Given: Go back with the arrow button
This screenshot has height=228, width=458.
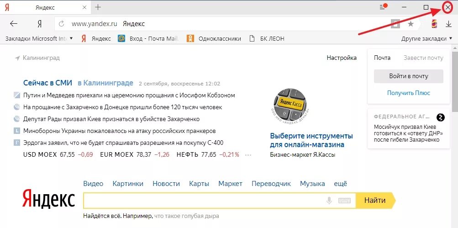Looking at the screenshot, I should [x=14, y=24].
